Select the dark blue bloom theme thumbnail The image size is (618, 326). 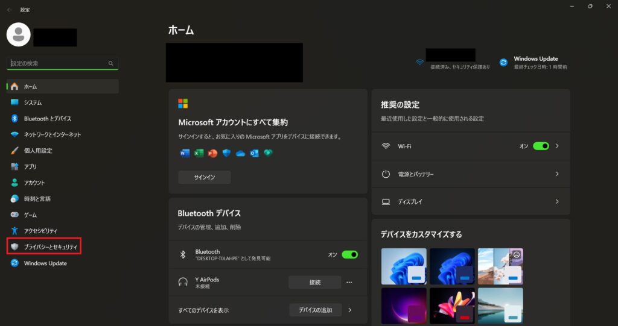coord(452,266)
